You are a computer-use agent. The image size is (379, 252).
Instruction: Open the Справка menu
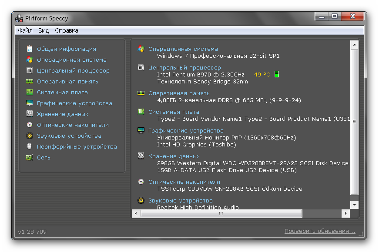(67, 31)
